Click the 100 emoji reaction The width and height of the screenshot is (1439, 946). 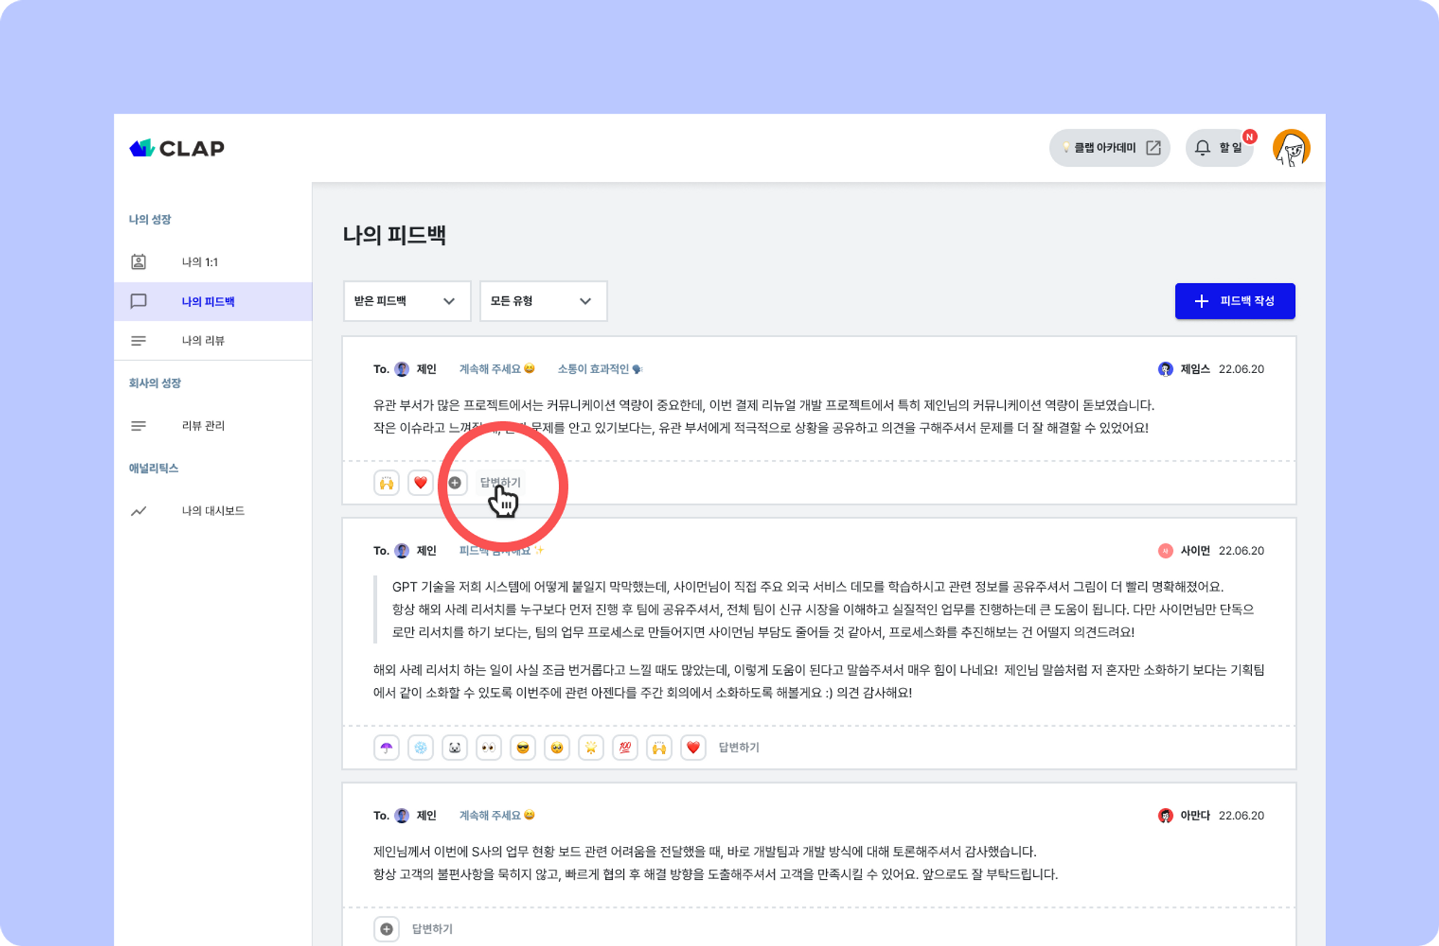(625, 748)
